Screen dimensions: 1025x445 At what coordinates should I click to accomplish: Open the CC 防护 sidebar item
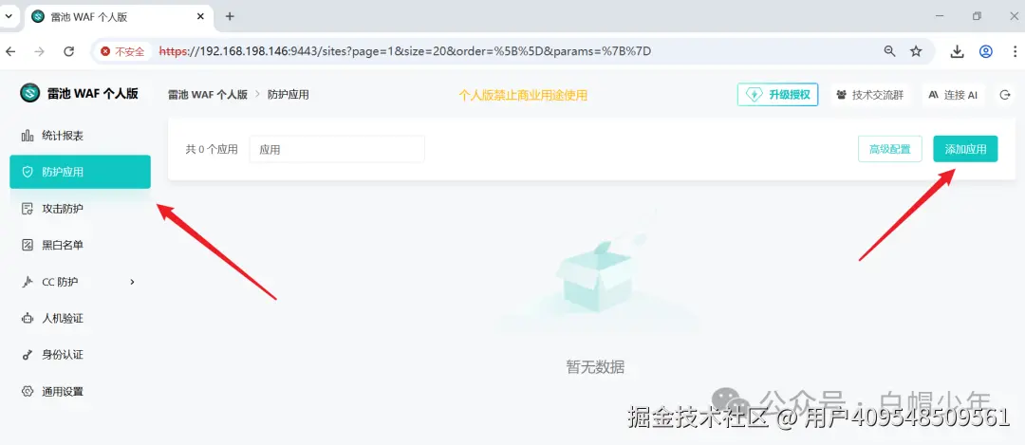pyautogui.click(x=80, y=282)
